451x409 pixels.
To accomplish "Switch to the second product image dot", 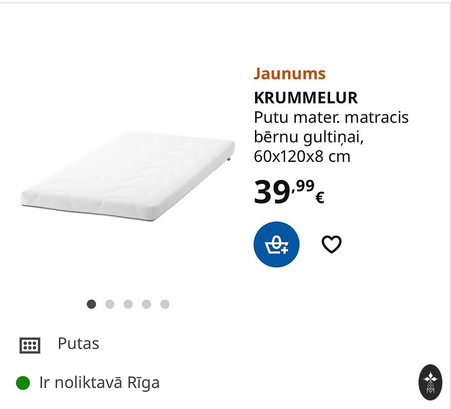I will (x=110, y=304).
